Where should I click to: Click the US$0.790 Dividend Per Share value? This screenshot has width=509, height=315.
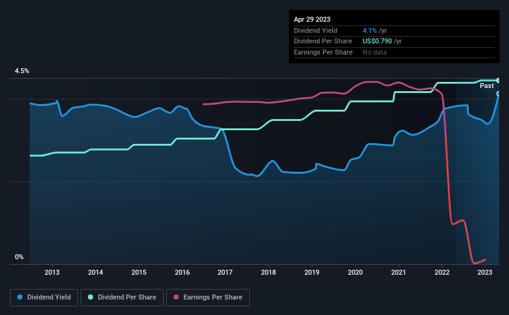pos(377,42)
